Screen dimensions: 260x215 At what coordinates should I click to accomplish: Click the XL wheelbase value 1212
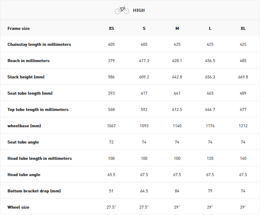pyautogui.click(x=243, y=126)
